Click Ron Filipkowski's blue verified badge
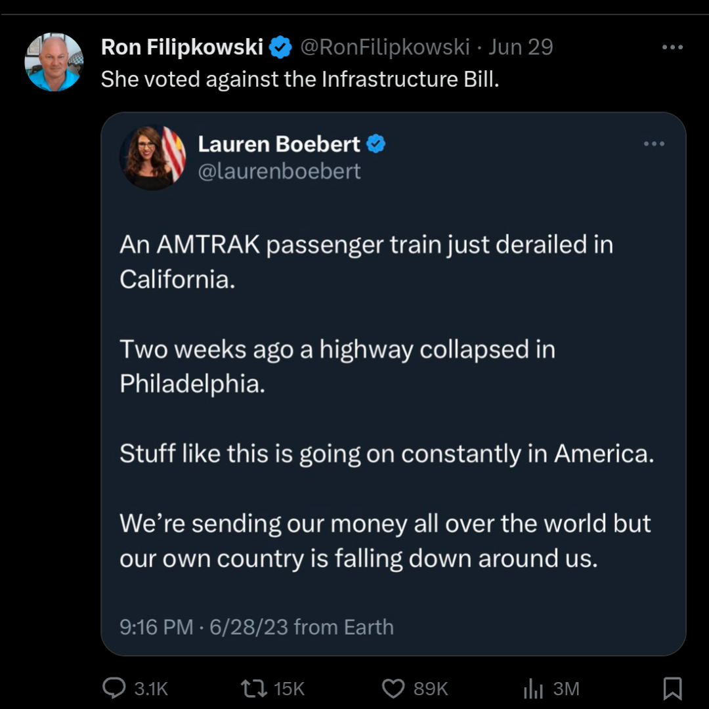 coord(282,47)
